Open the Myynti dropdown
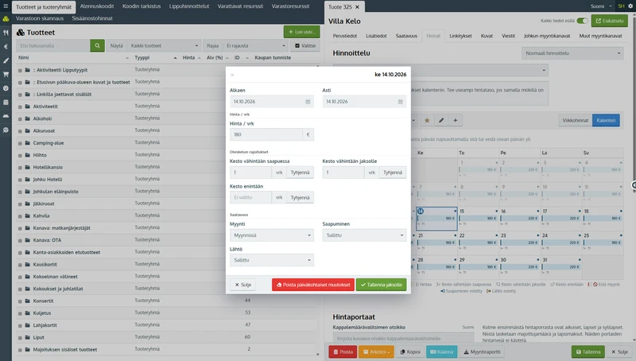Image resolution: width=636 pixels, height=361 pixels. click(x=272, y=235)
